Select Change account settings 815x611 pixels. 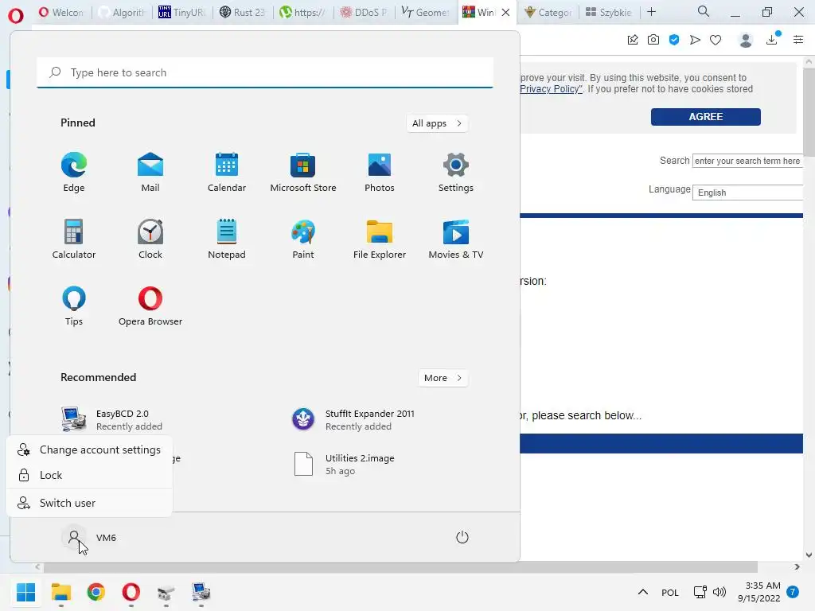pos(89,450)
